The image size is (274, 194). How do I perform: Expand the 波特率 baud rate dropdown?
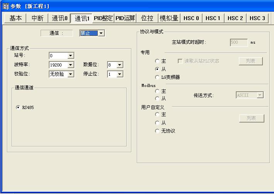click(71, 65)
